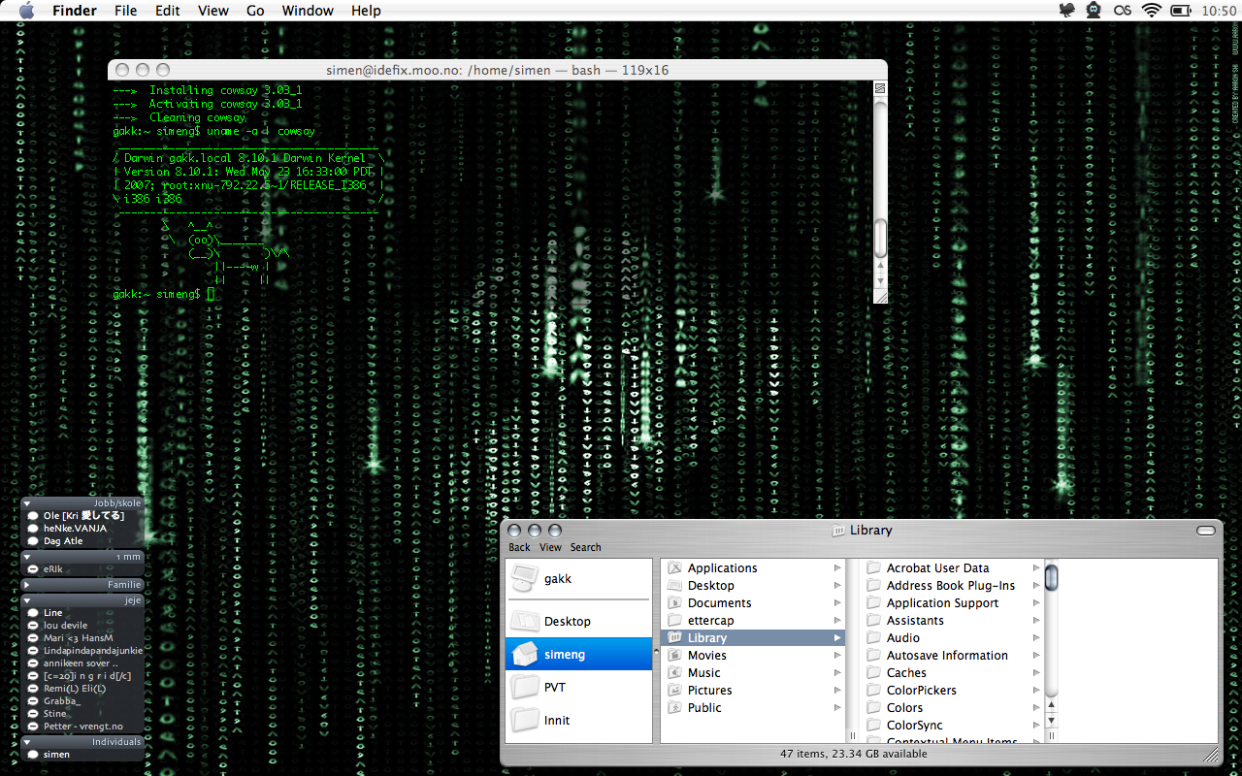Click the Adium duck menu bar icon
Screen dimensions: 1242x776
point(1067,11)
